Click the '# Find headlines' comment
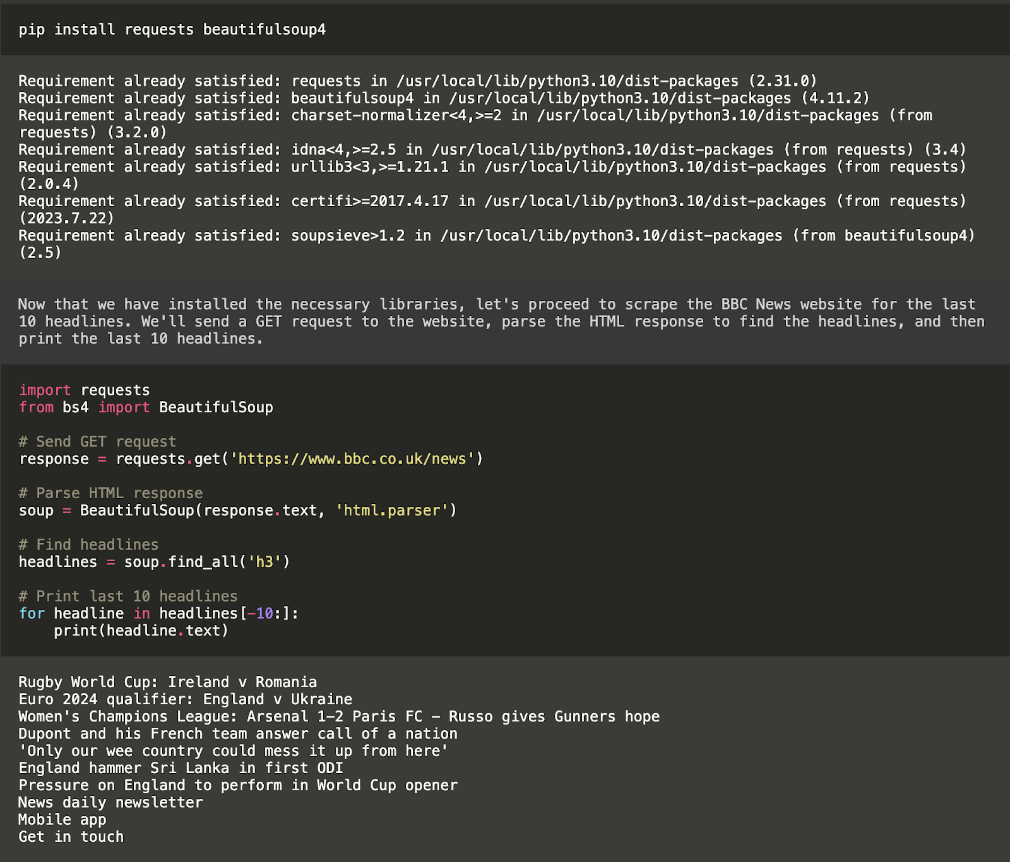This screenshot has height=862, width=1010. [x=89, y=545]
